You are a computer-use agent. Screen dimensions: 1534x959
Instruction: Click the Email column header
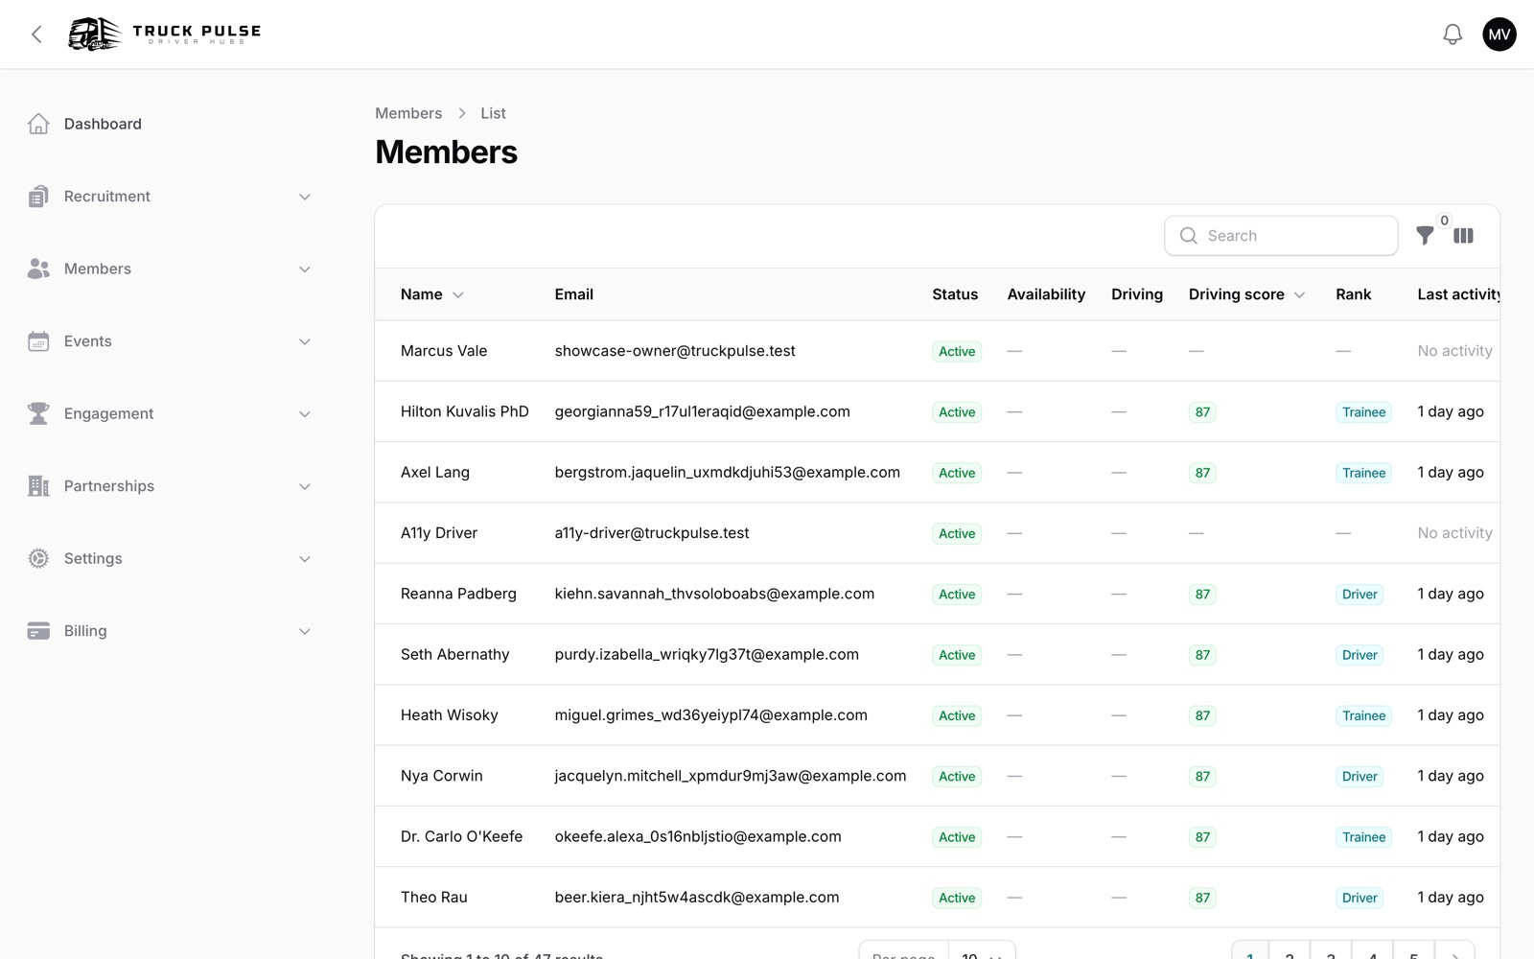(x=573, y=294)
